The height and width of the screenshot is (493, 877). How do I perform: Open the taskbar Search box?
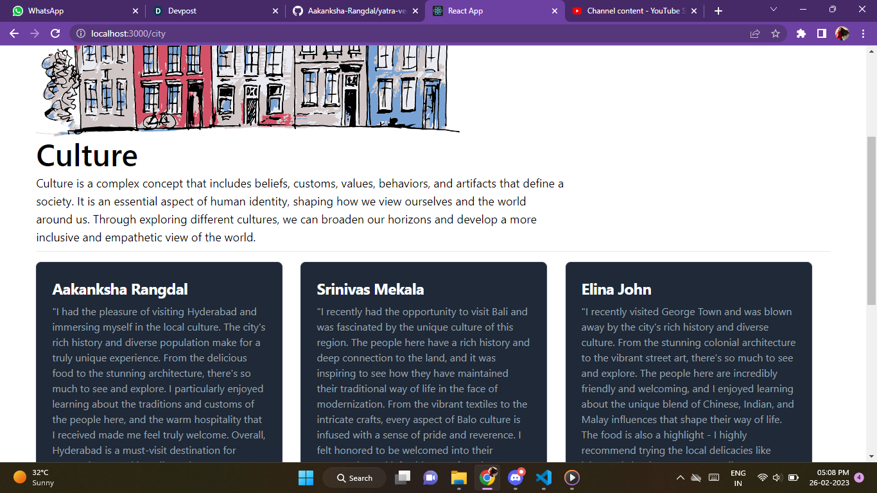354,478
